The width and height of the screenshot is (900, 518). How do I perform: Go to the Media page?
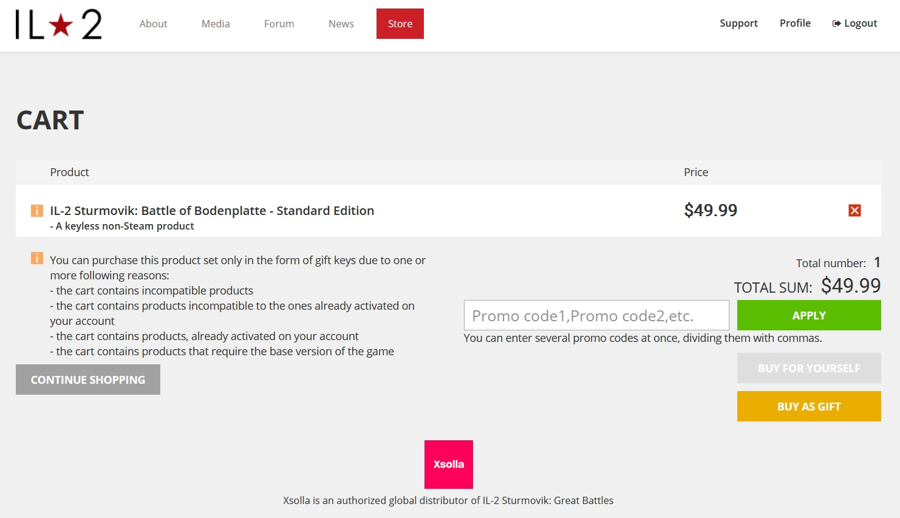pyautogui.click(x=216, y=24)
